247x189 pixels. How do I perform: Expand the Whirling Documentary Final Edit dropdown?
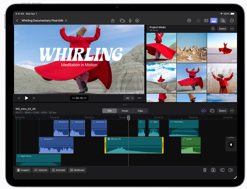[66, 21]
